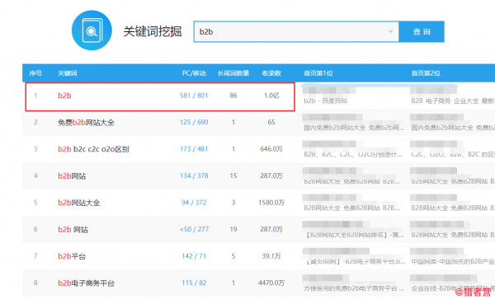
Task: Open keyword b2b电子商务平台
Action: tap(86, 283)
